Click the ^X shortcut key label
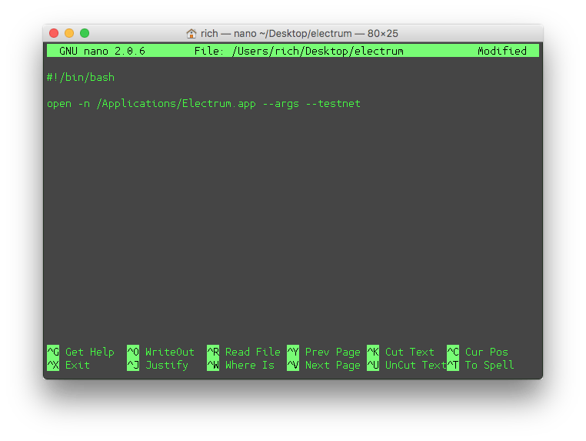The height and width of the screenshot is (441, 586). [x=53, y=365]
